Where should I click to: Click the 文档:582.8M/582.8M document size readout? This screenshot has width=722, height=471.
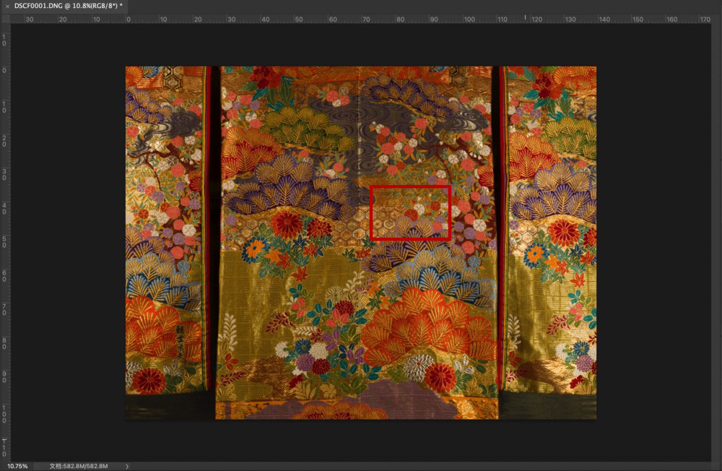tap(78, 466)
